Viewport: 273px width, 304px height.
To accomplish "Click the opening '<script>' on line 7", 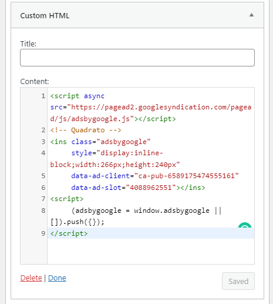I will (x=67, y=199).
